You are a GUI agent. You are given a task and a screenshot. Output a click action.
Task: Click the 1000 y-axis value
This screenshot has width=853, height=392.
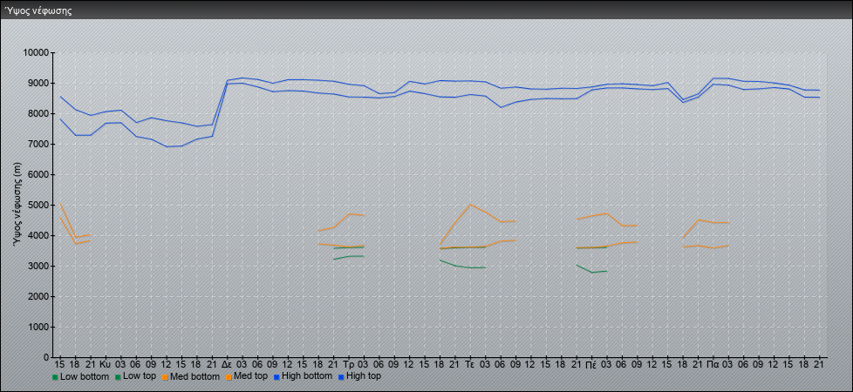[x=38, y=327]
